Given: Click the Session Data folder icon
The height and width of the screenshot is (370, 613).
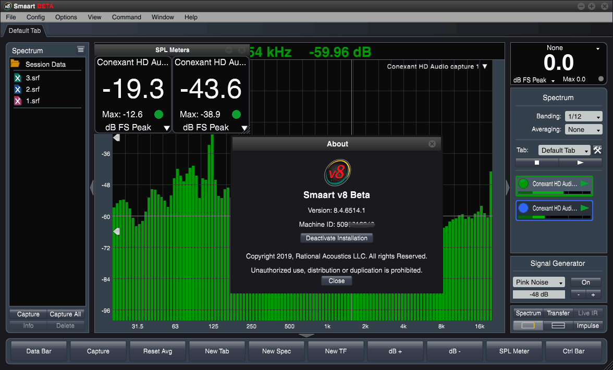Looking at the screenshot, I should [16, 65].
